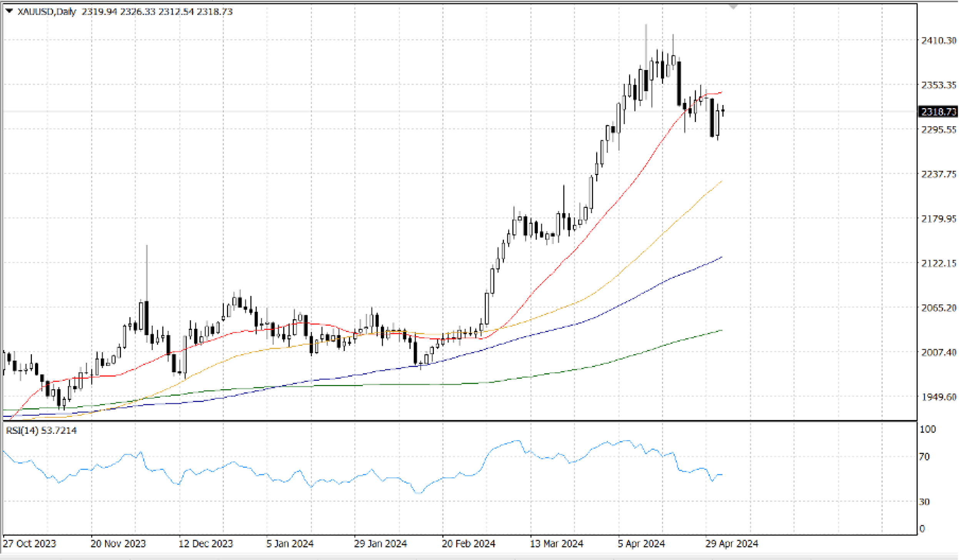Click the 27 Oct 2023 date label
The image size is (959, 560).
coord(29,543)
